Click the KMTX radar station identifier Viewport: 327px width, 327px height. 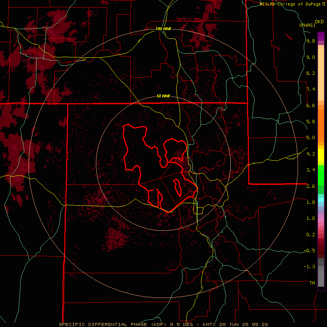[x=210, y=324]
